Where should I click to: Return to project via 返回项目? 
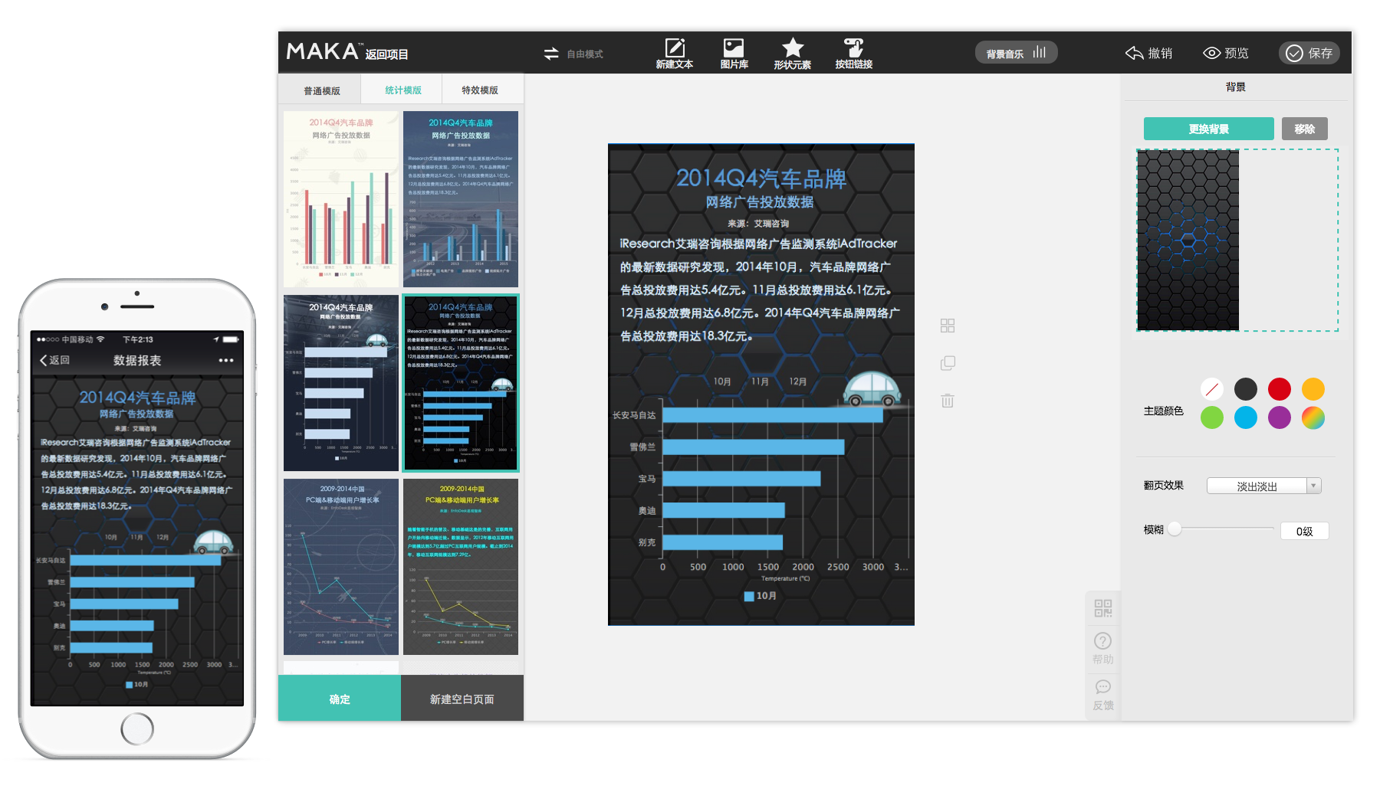click(x=386, y=54)
